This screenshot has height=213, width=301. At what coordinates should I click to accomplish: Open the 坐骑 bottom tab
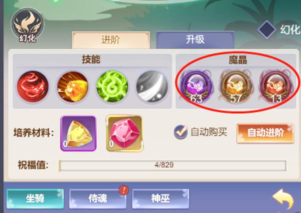pyautogui.click(x=35, y=199)
